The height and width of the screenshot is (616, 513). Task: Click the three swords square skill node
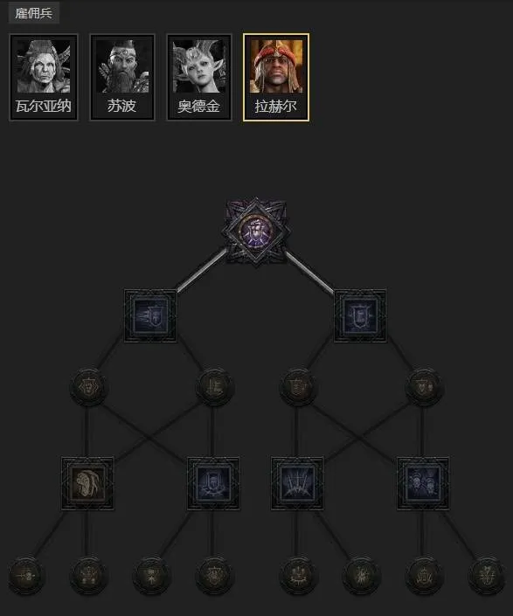297,483
